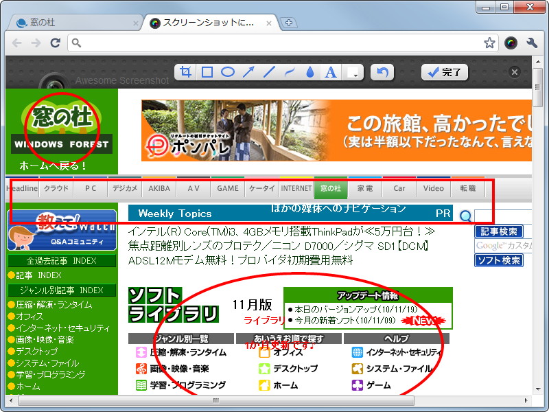Open the Car navigation tab
The width and height of the screenshot is (549, 412).
click(x=399, y=188)
